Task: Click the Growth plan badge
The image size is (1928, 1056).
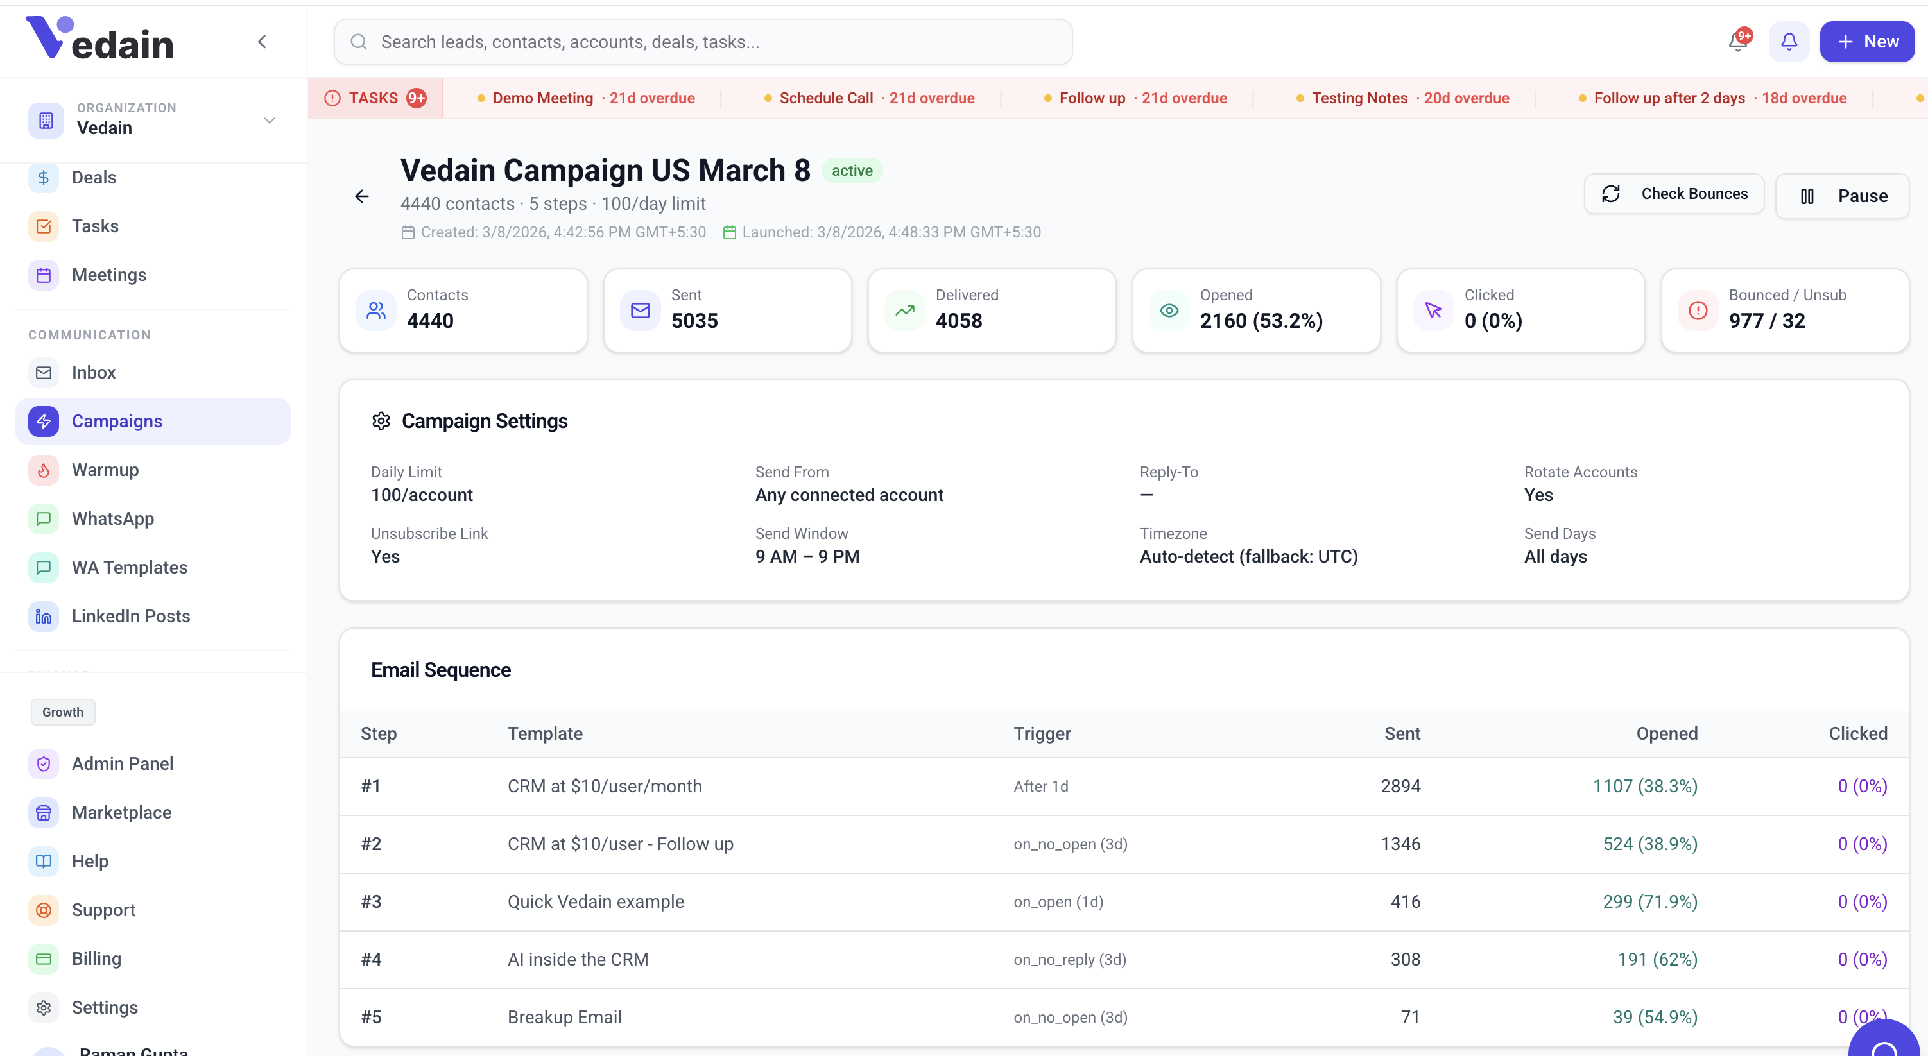Action: [x=63, y=711]
